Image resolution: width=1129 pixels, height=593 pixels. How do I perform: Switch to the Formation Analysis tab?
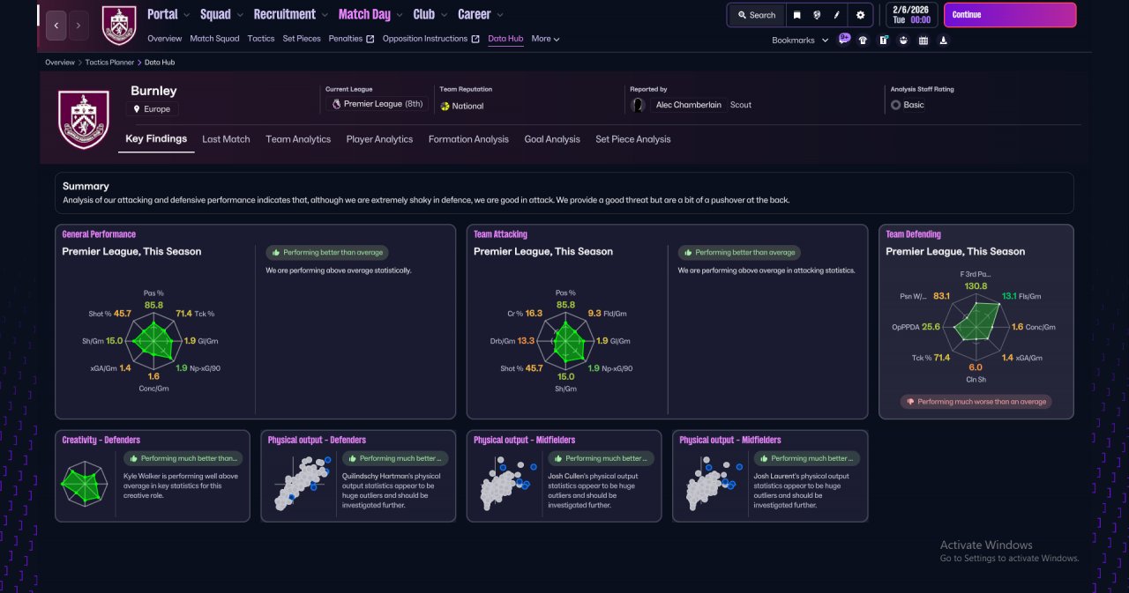468,139
